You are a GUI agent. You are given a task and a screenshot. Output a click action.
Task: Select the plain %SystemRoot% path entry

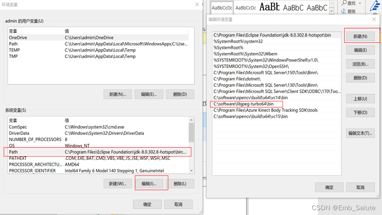pos(277,48)
